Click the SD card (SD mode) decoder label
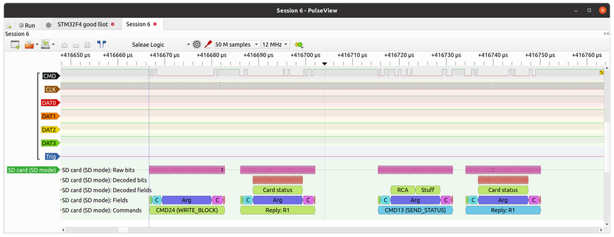The height and width of the screenshot is (237, 614). tap(33, 170)
